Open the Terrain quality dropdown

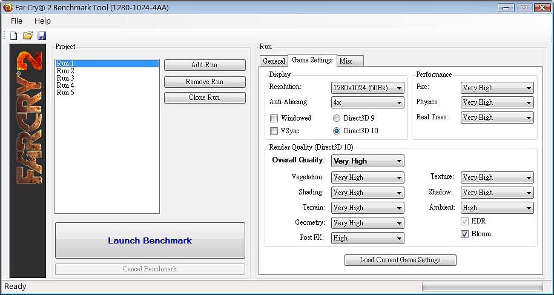point(368,208)
